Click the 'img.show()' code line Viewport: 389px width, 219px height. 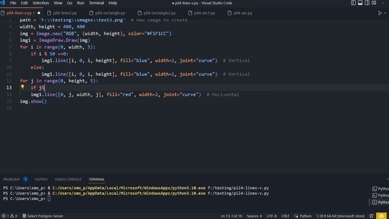coord(33,102)
